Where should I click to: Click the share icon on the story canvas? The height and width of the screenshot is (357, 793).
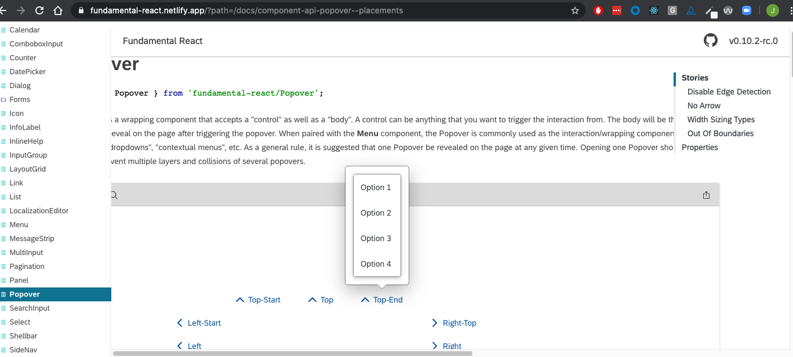pos(706,195)
